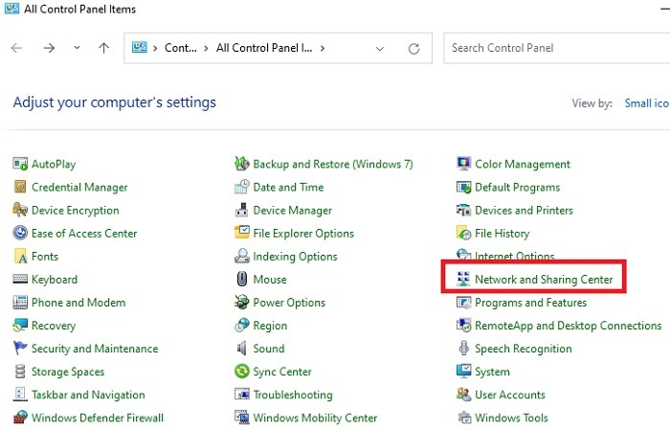This screenshot has height=431, width=670.
Task: Click Windows Mobility Center icon
Action: (242, 418)
